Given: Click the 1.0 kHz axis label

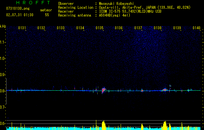Looking at the screenshot, I should click(x=3, y=58).
